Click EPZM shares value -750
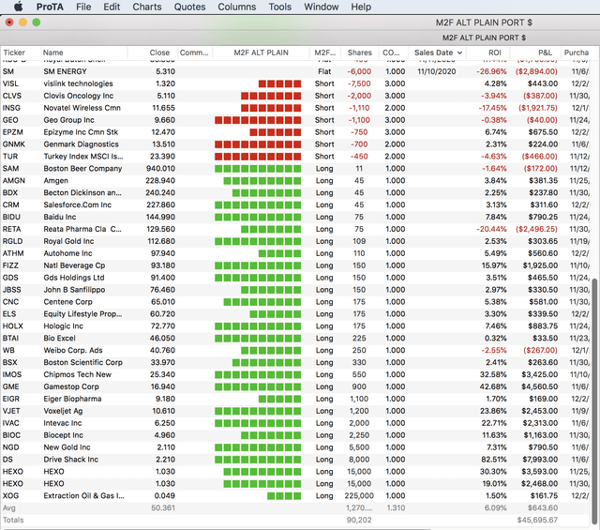Screen dimensions: 600x530 pos(359,132)
